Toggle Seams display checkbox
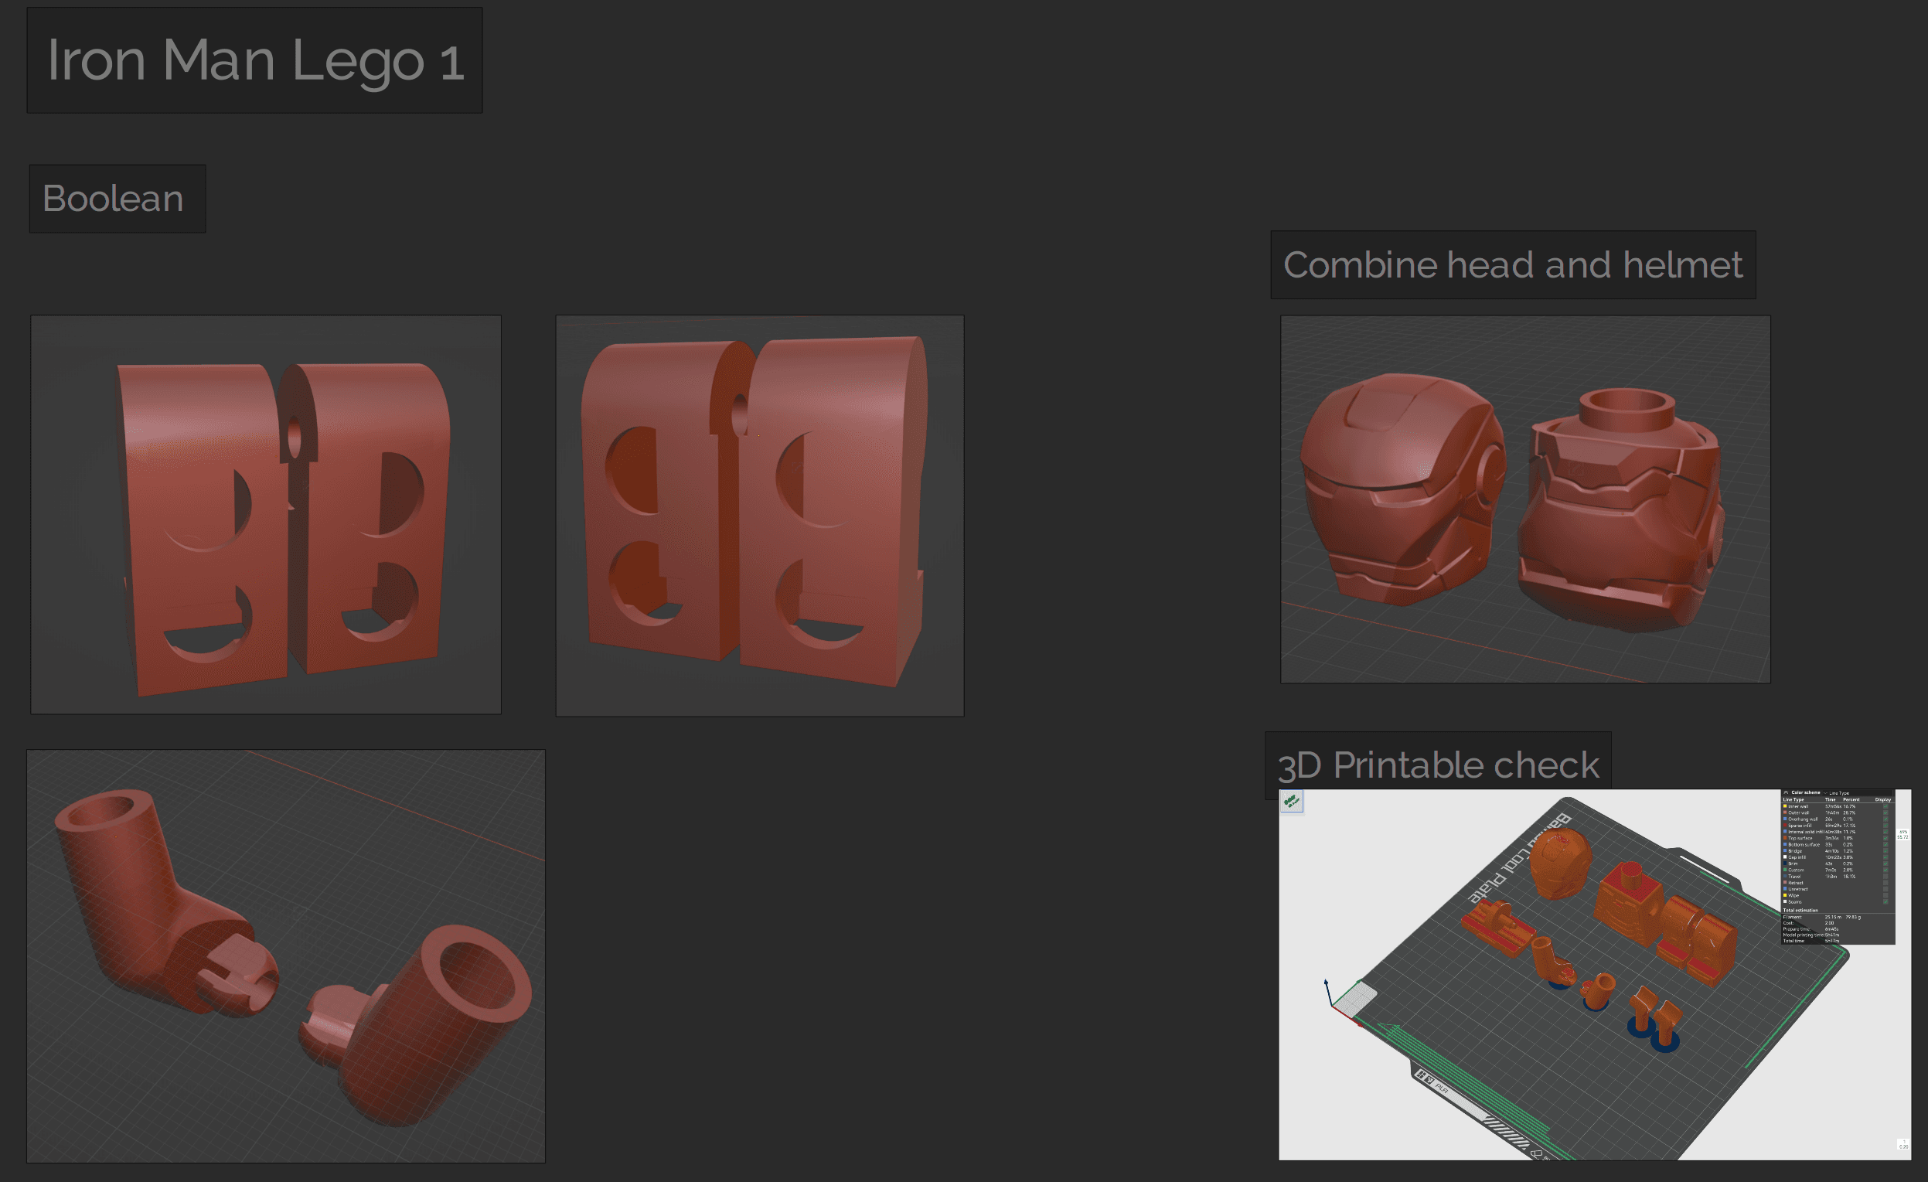1928x1182 pixels. [x=1885, y=902]
